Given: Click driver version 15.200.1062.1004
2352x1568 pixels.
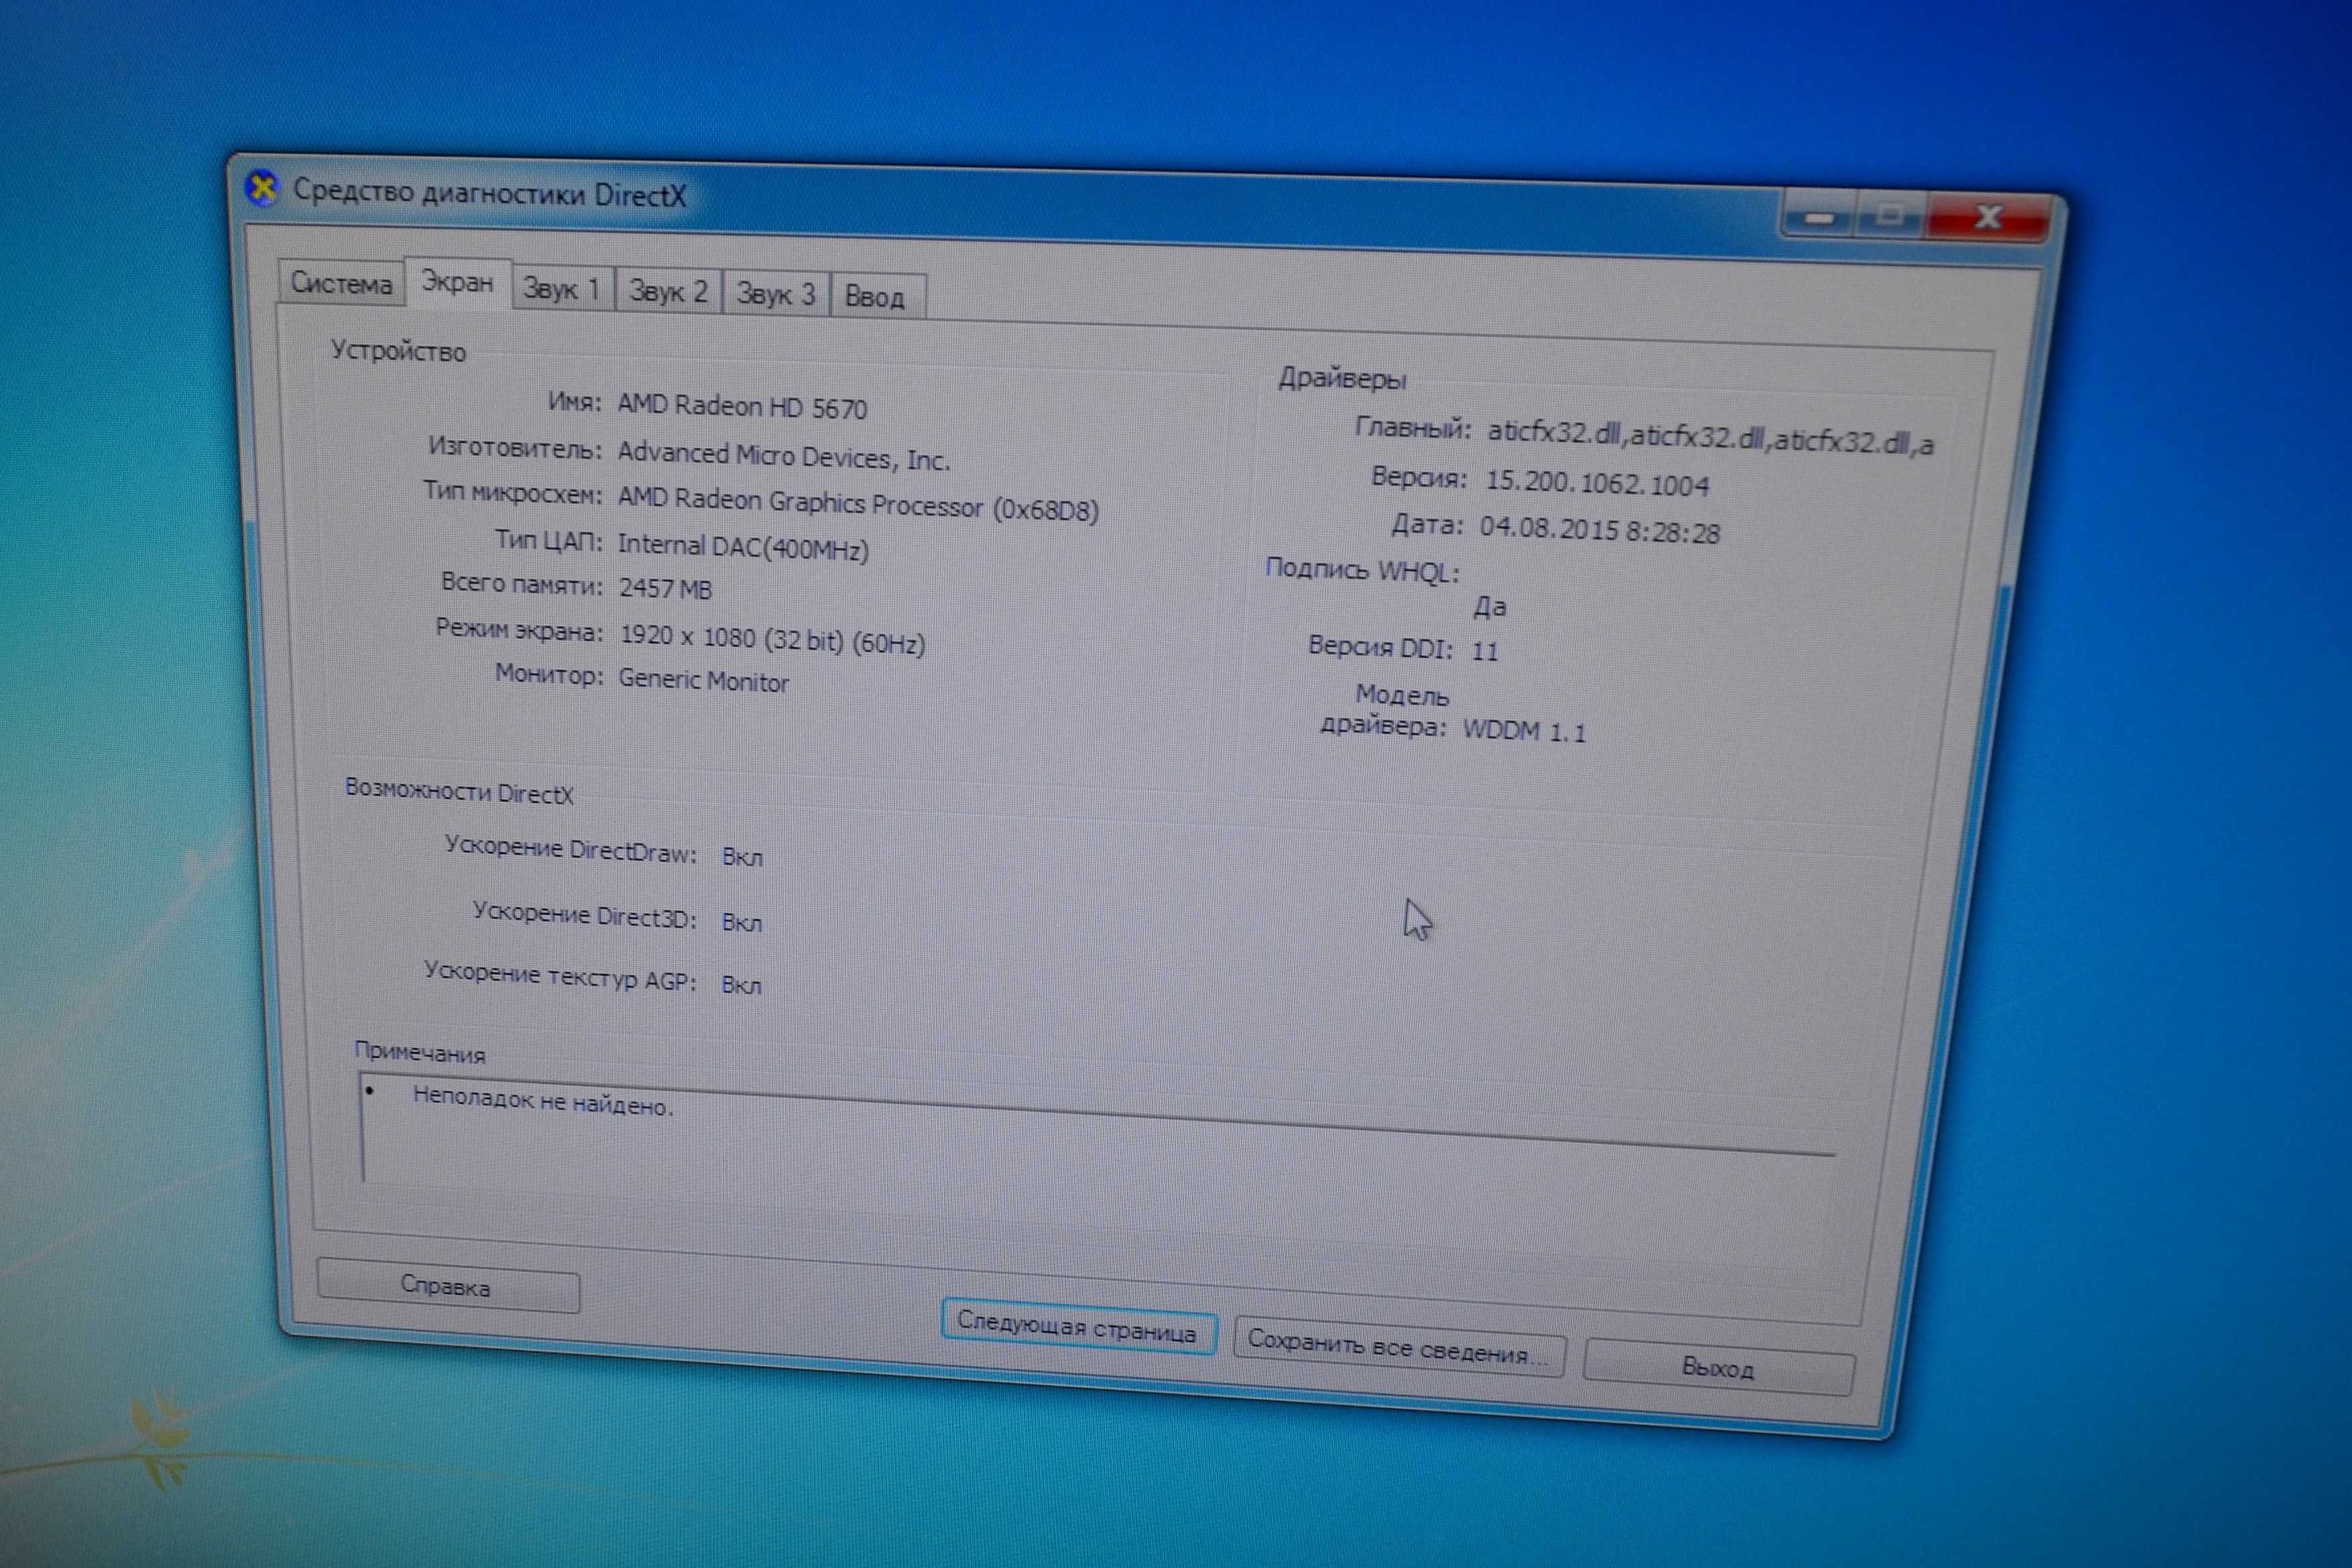Looking at the screenshot, I should pyautogui.click(x=1597, y=483).
